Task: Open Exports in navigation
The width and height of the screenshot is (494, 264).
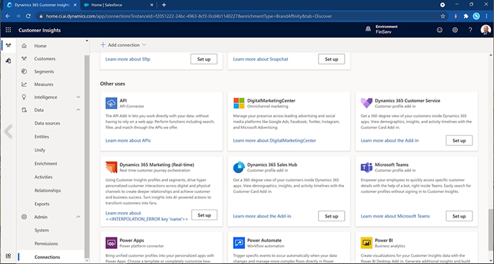Action: tap(42, 204)
